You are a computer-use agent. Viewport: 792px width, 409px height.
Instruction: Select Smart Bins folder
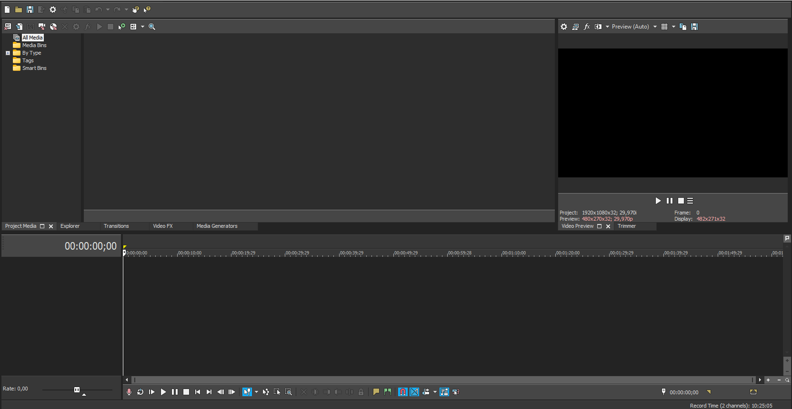[x=34, y=68]
